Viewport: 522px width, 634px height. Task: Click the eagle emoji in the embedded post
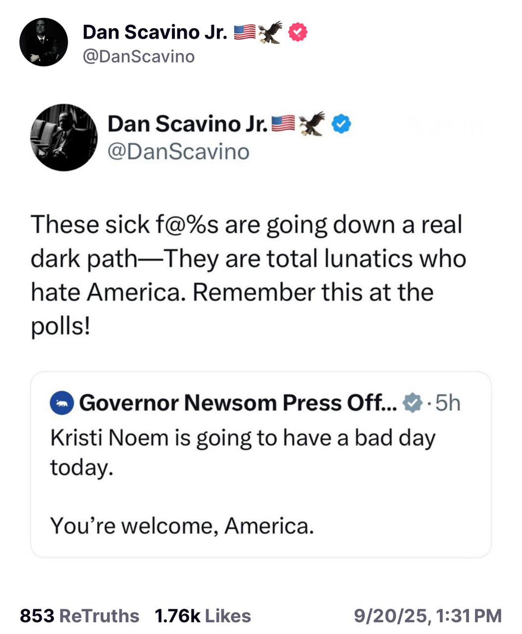[x=312, y=123]
